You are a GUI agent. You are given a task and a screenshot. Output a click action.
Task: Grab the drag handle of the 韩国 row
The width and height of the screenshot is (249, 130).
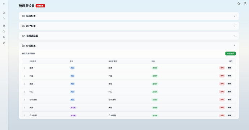pyautogui.click(x=24, y=76)
